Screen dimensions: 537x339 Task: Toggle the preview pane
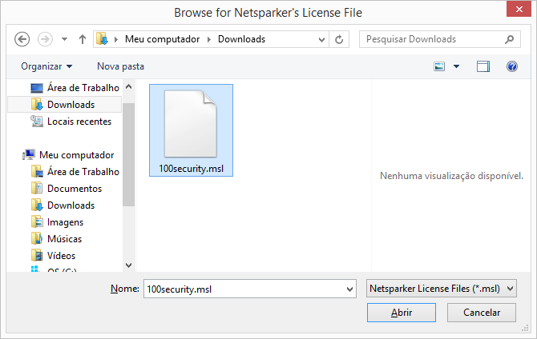point(483,66)
